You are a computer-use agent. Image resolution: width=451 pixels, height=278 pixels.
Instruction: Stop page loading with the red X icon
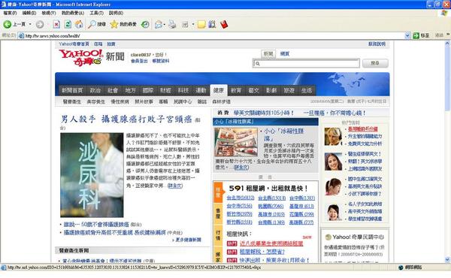pyautogui.click(x=56, y=25)
